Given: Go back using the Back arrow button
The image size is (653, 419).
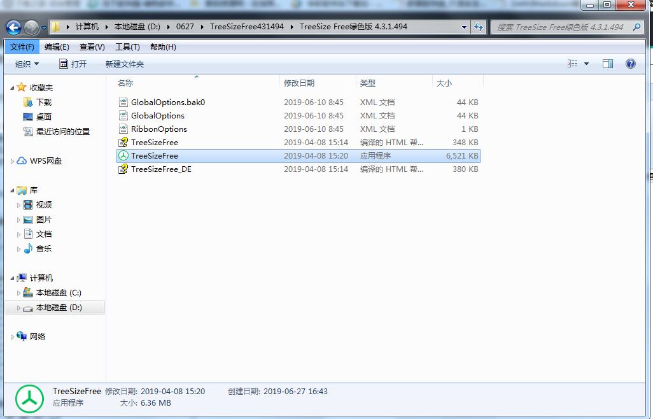Looking at the screenshot, I should 14,27.
